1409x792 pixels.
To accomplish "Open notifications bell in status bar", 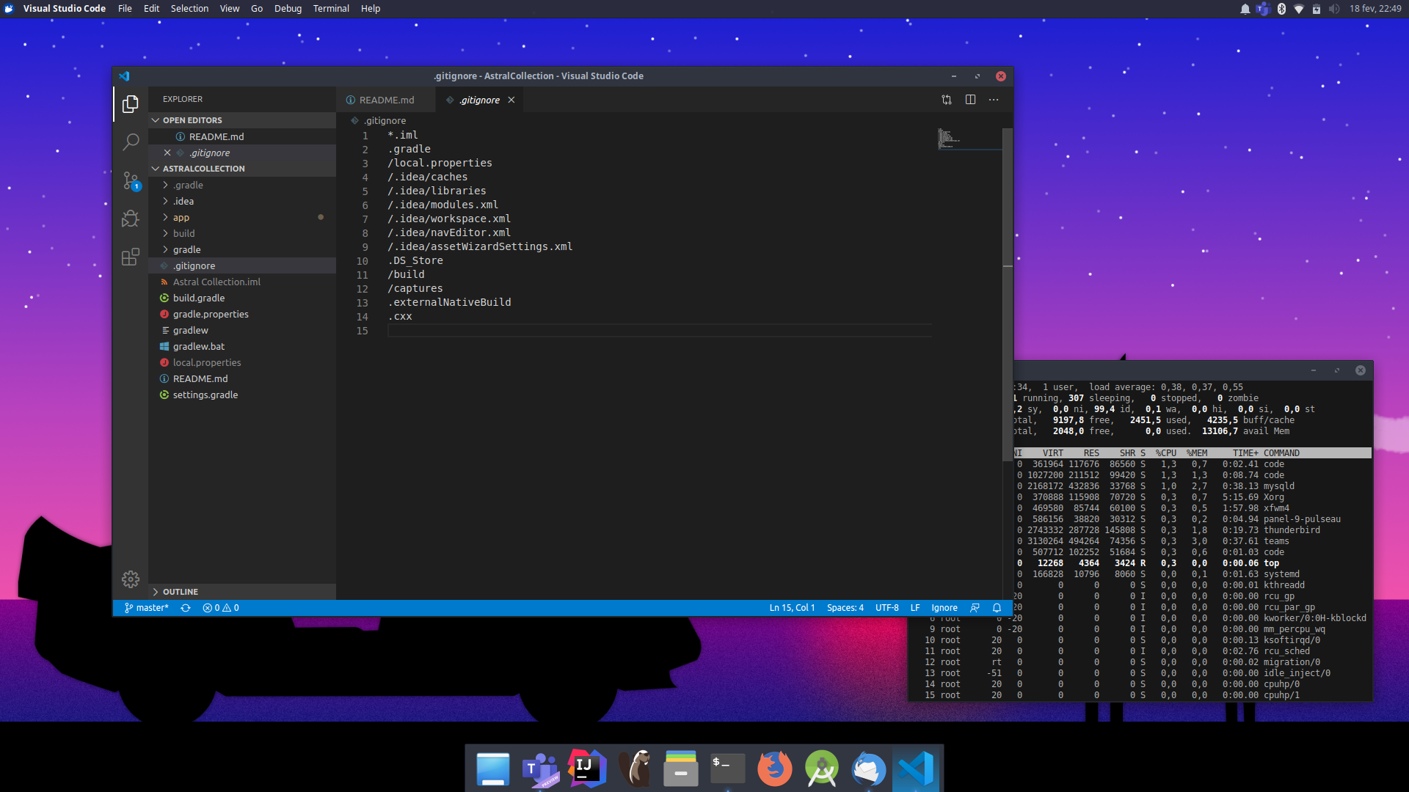I will click(997, 608).
